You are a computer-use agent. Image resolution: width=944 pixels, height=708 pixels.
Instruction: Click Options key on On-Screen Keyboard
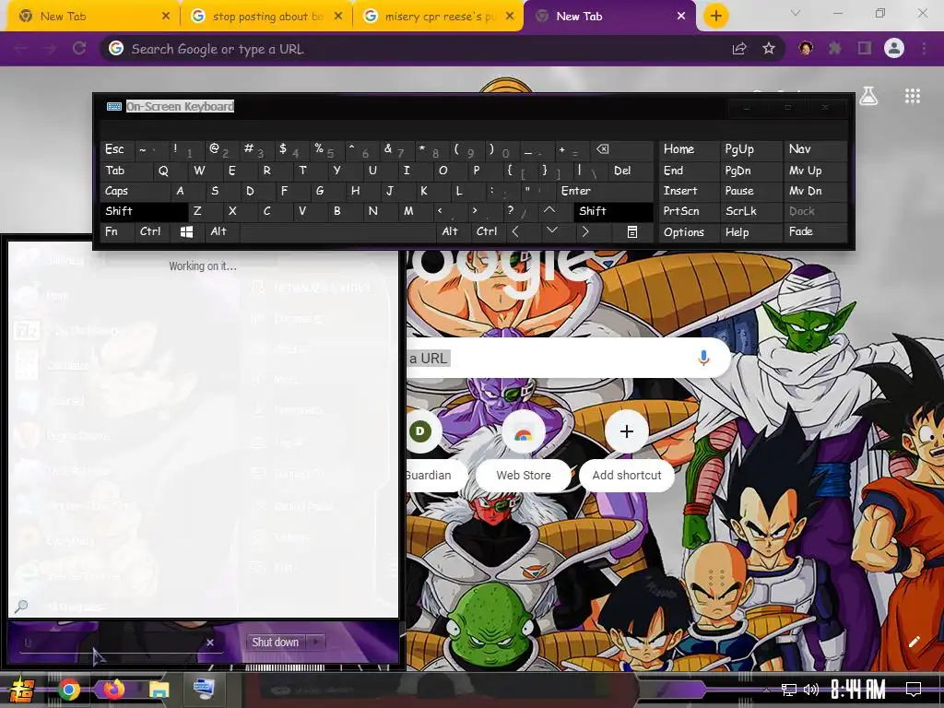coord(689,231)
